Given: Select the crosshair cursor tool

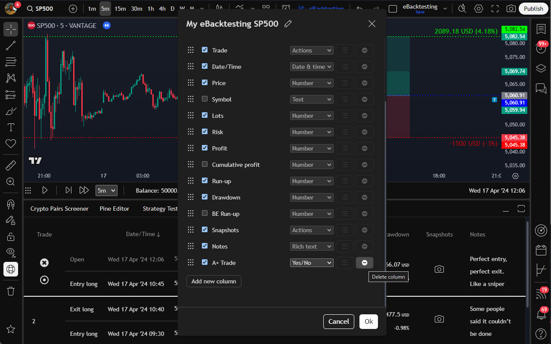Looking at the screenshot, I should [11, 29].
